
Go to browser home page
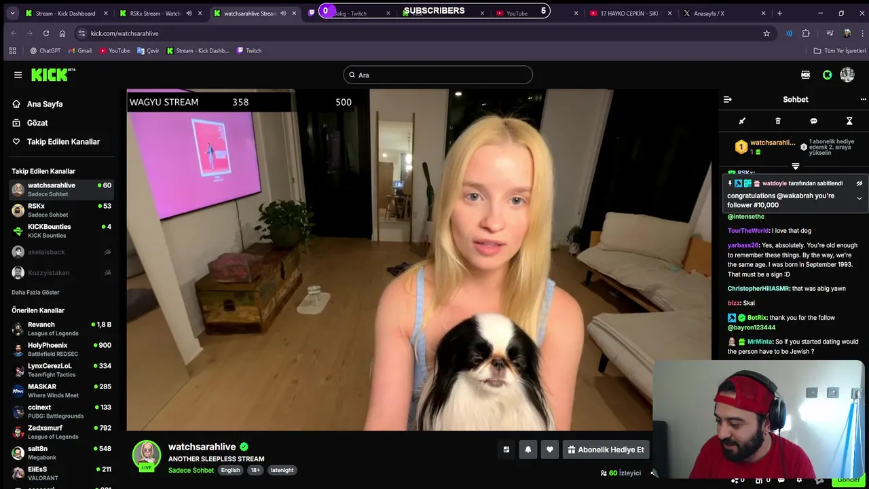[62, 33]
